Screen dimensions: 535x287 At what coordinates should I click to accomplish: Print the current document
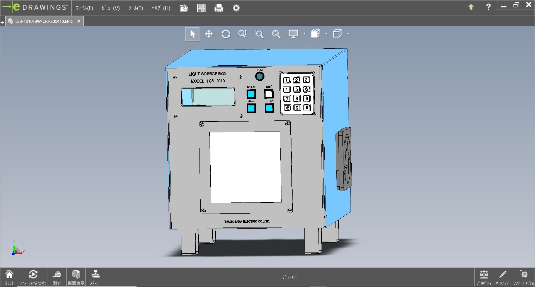219,8
